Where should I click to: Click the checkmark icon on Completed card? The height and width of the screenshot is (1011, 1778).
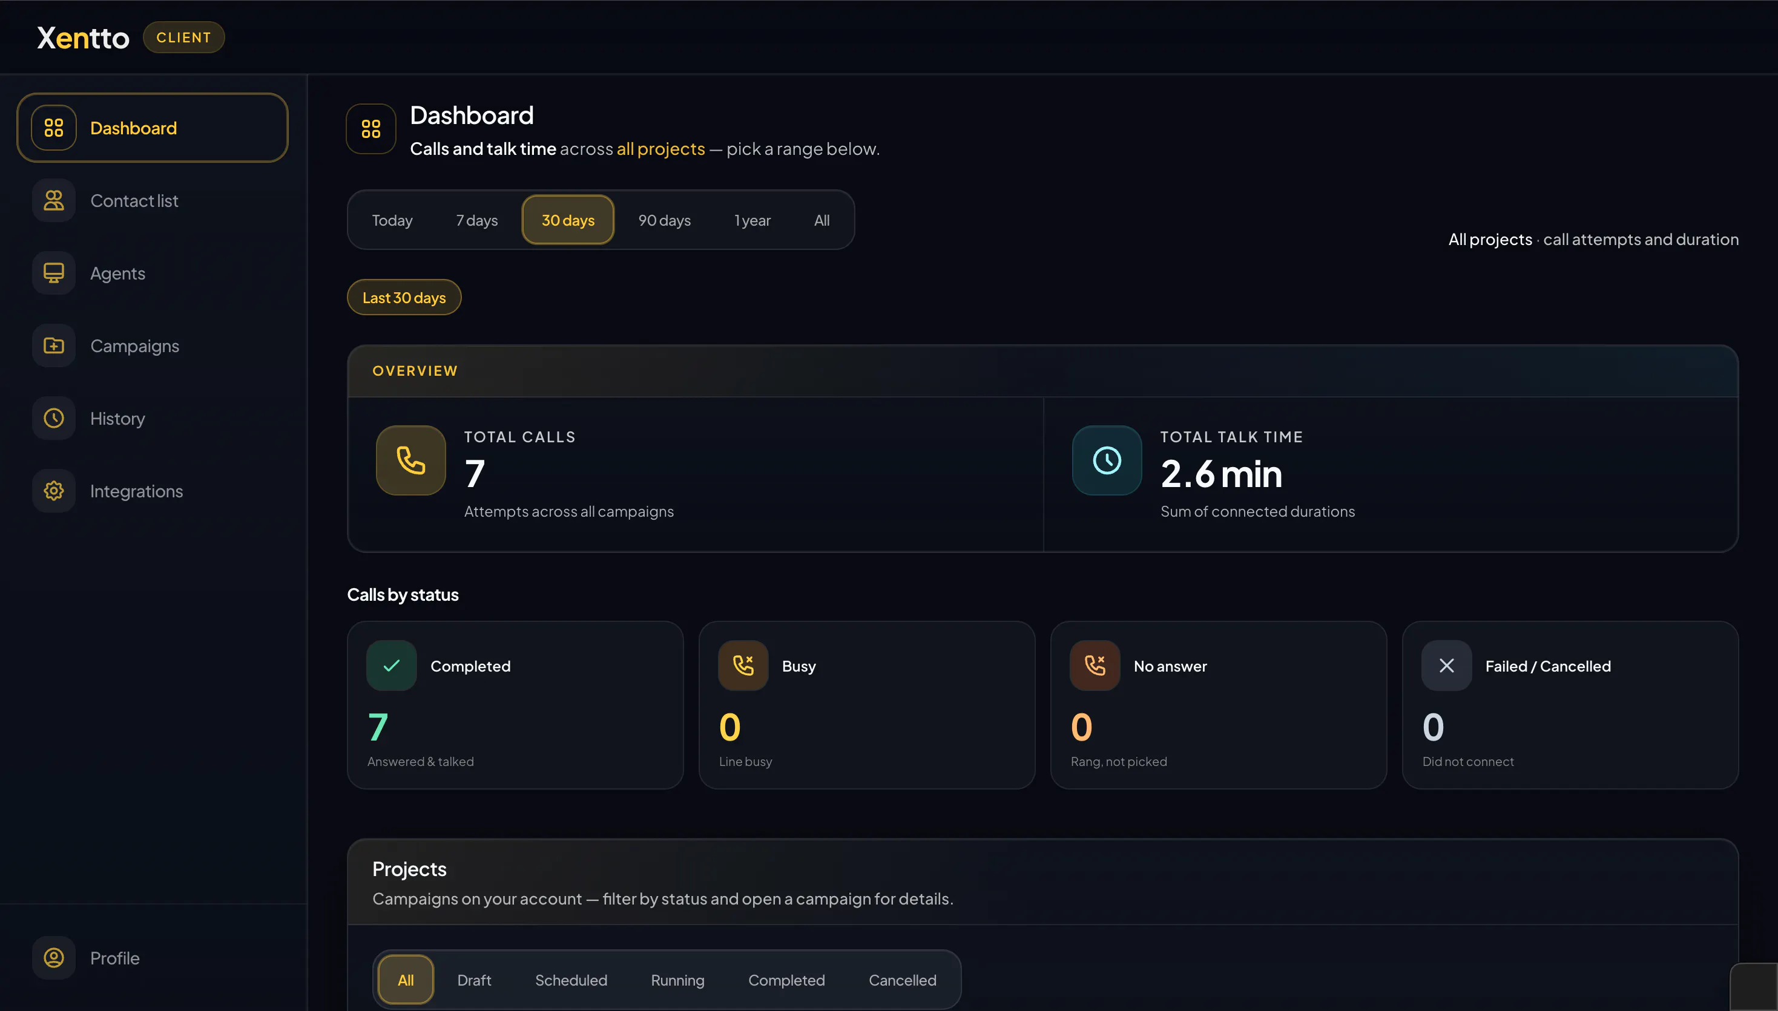[391, 665]
